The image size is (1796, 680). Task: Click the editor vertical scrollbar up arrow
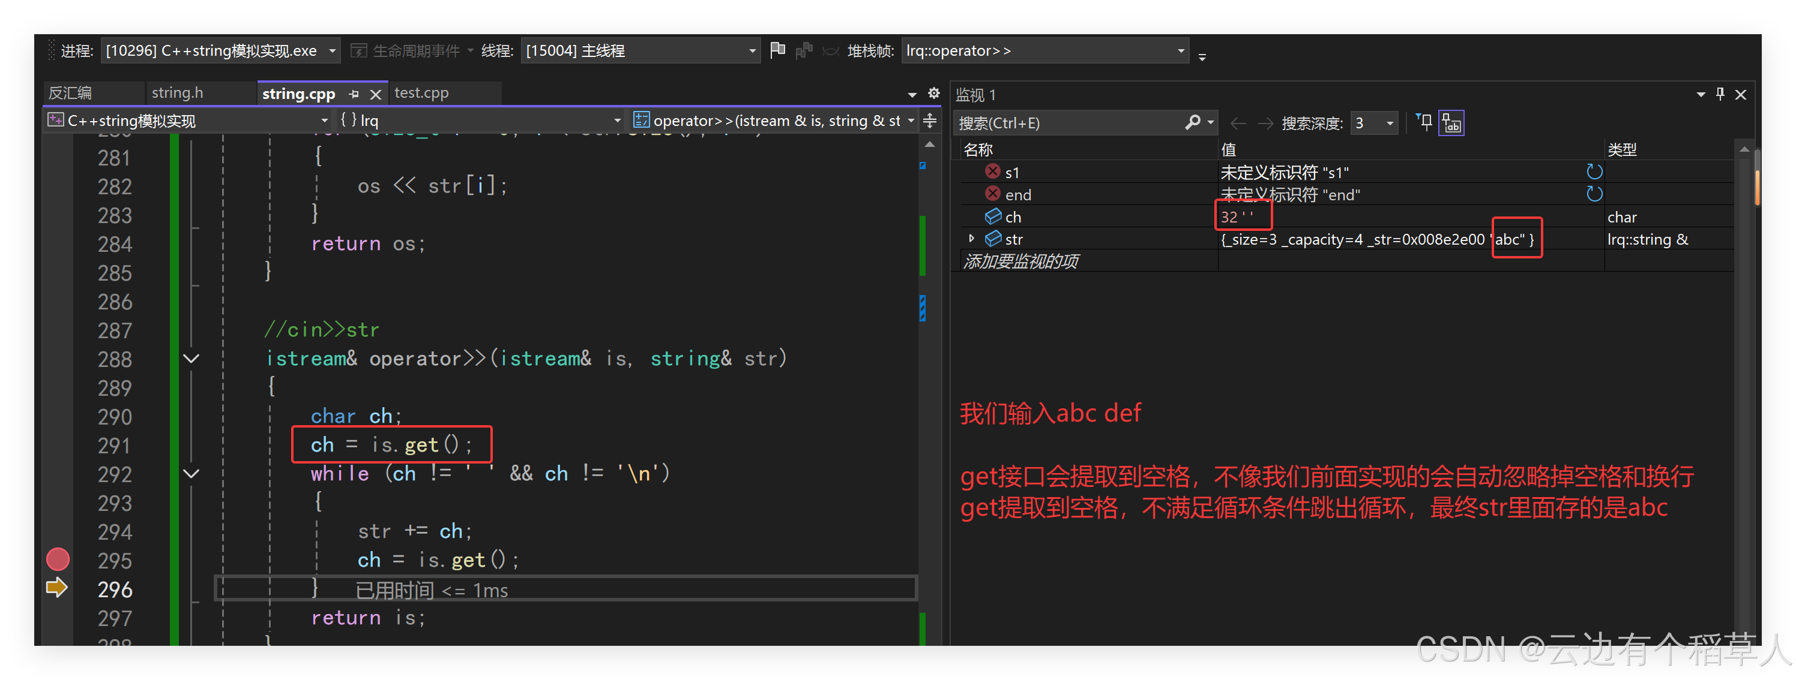click(929, 145)
